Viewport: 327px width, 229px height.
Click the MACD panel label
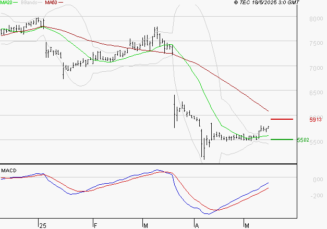(x=9, y=171)
